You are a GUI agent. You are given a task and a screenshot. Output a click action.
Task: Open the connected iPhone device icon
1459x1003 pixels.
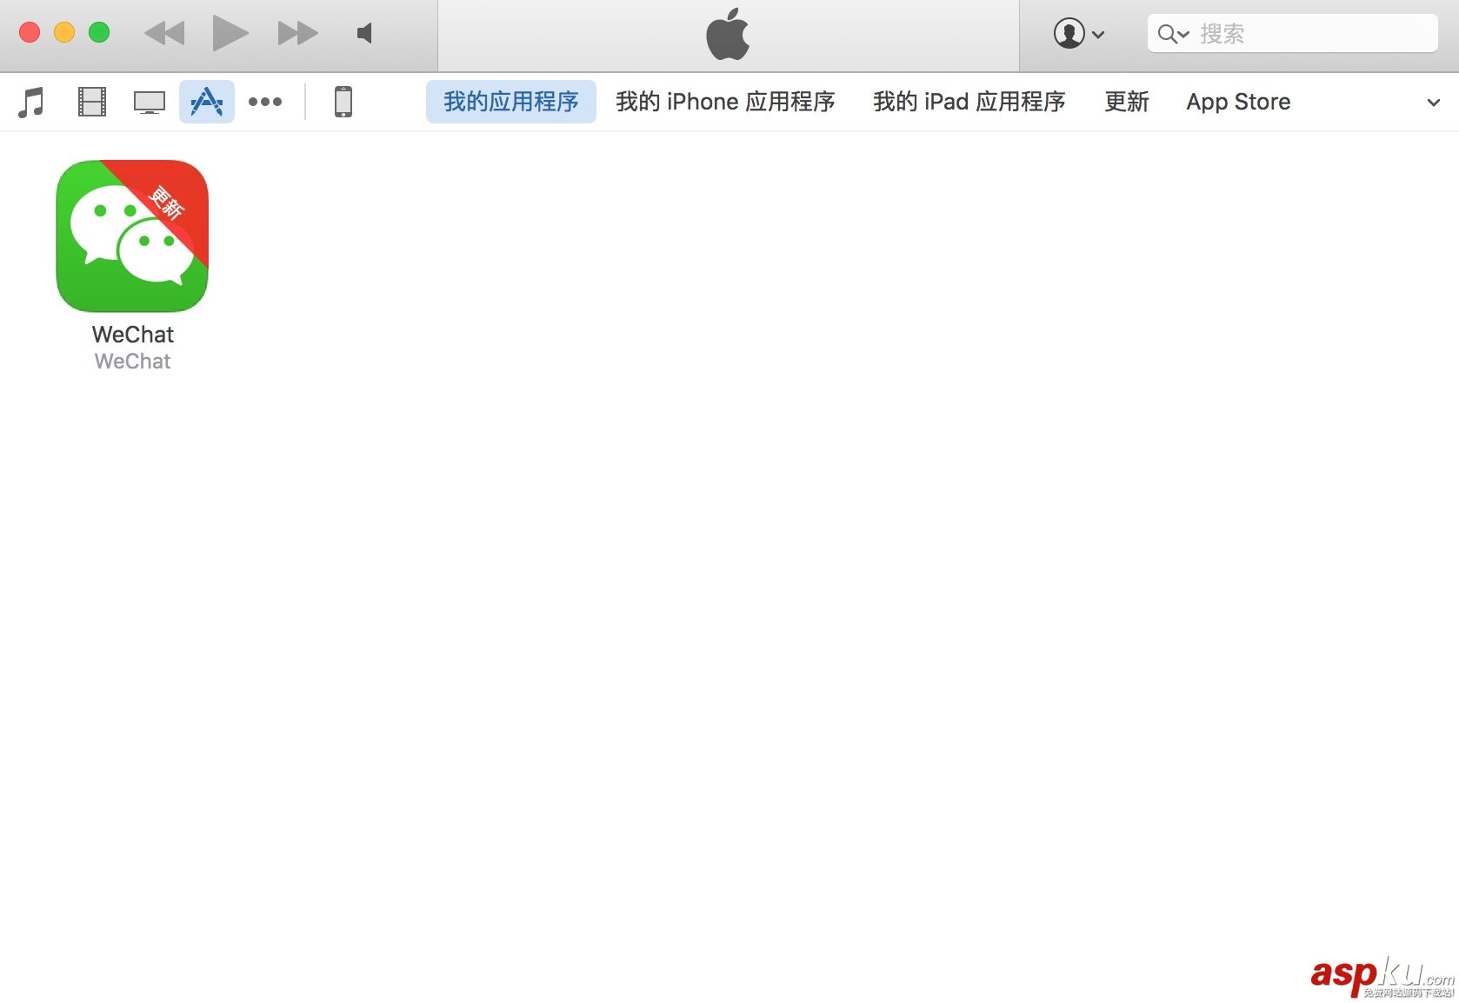point(343,102)
